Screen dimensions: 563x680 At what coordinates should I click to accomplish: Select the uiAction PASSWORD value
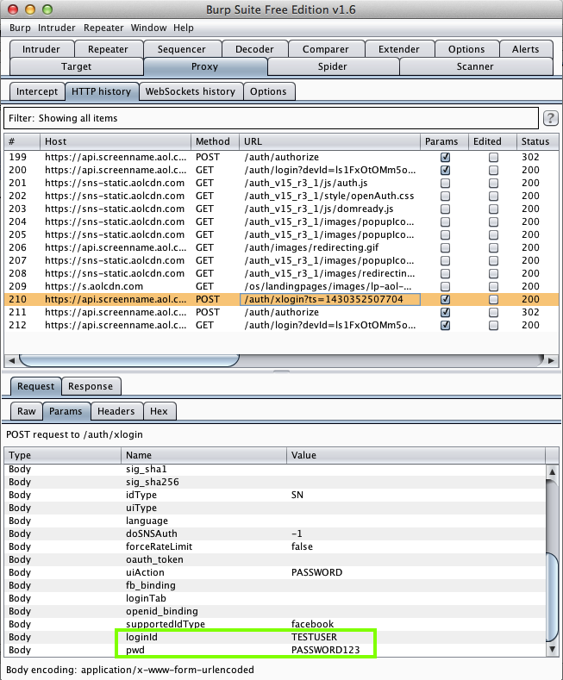pos(316,572)
